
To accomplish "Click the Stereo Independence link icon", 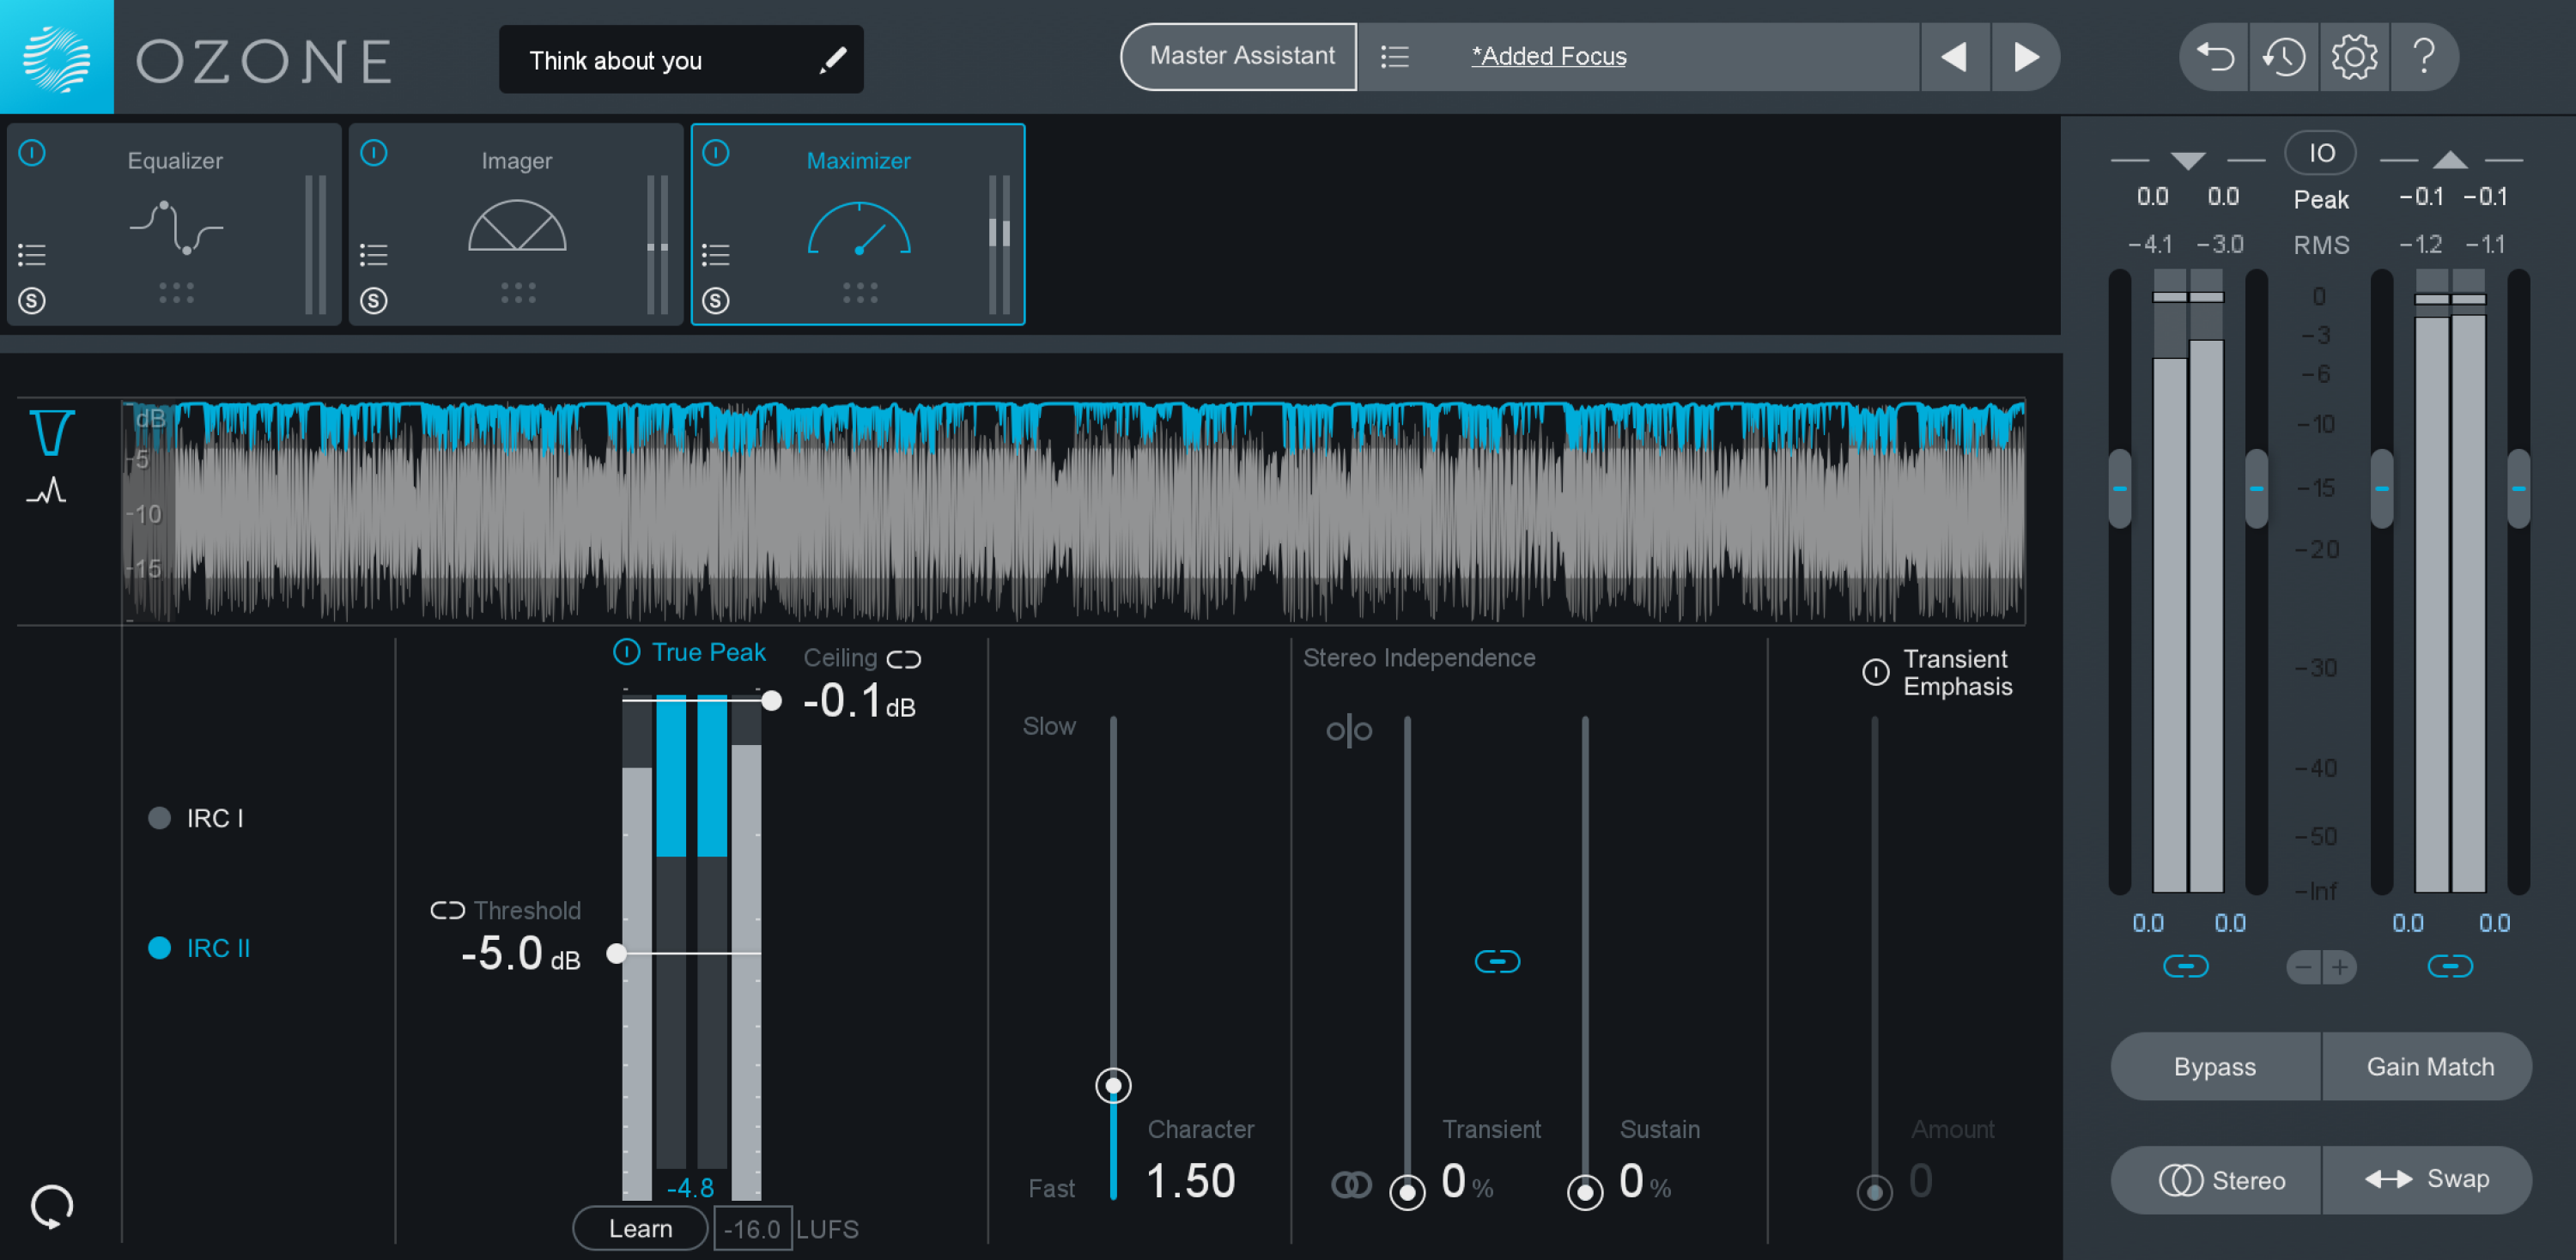I will (1497, 962).
